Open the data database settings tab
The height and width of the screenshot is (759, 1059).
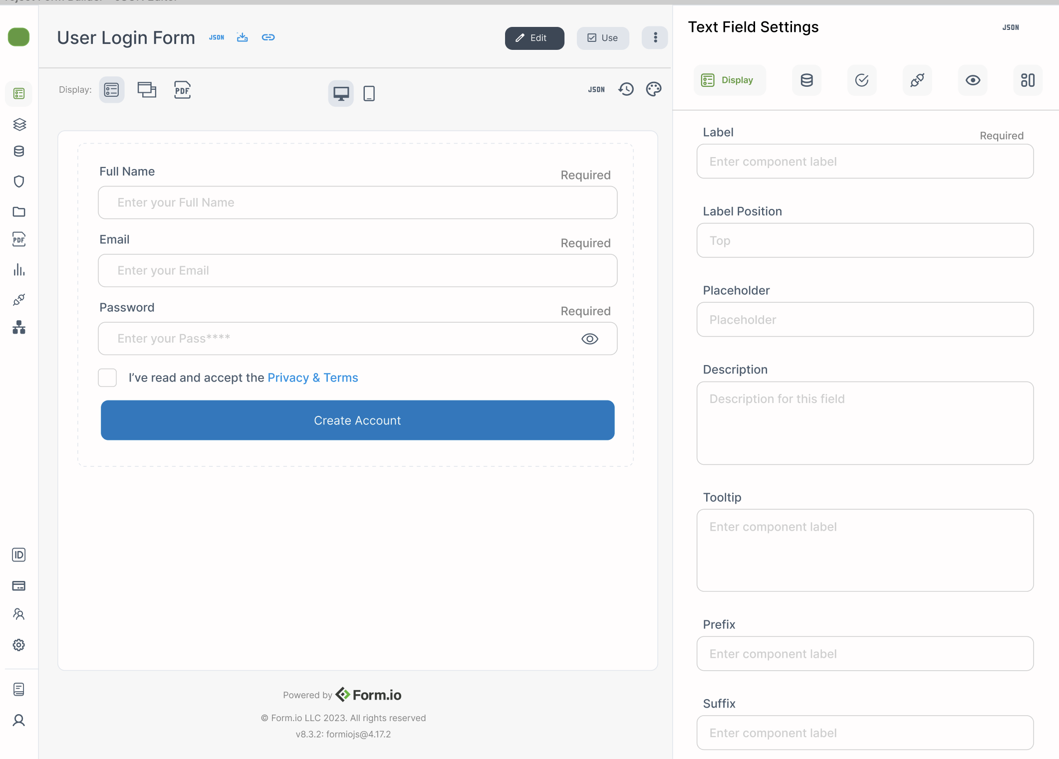point(806,80)
